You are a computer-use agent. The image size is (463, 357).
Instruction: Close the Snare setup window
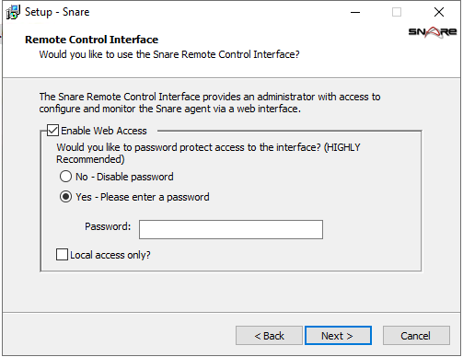click(x=439, y=12)
